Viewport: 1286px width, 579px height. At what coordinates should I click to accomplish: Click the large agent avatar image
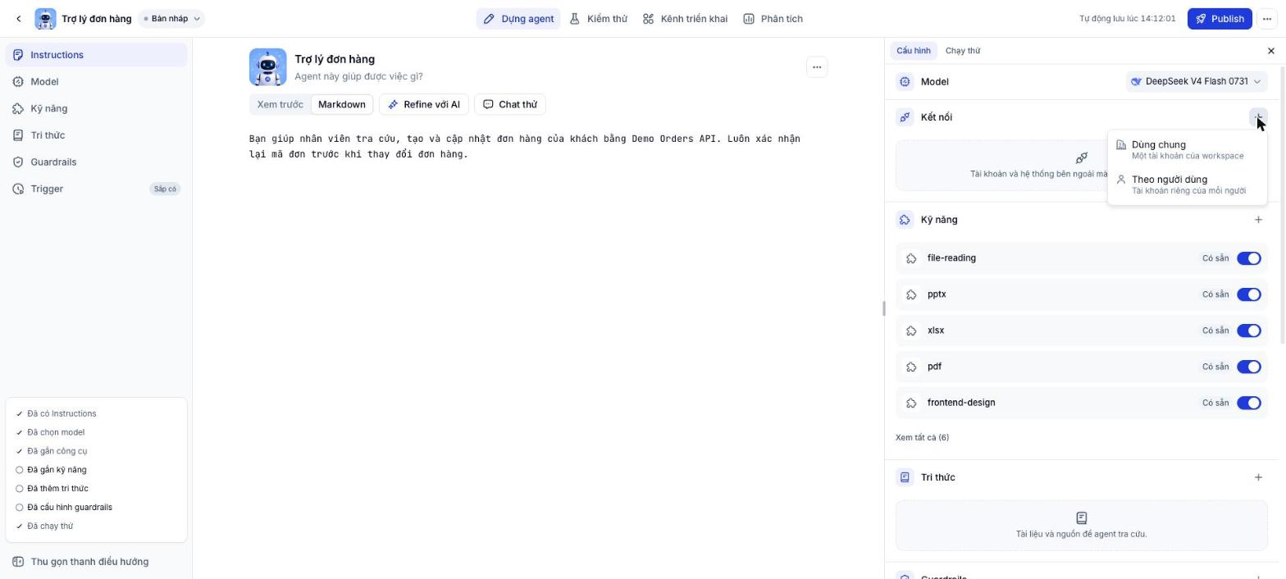pos(268,67)
